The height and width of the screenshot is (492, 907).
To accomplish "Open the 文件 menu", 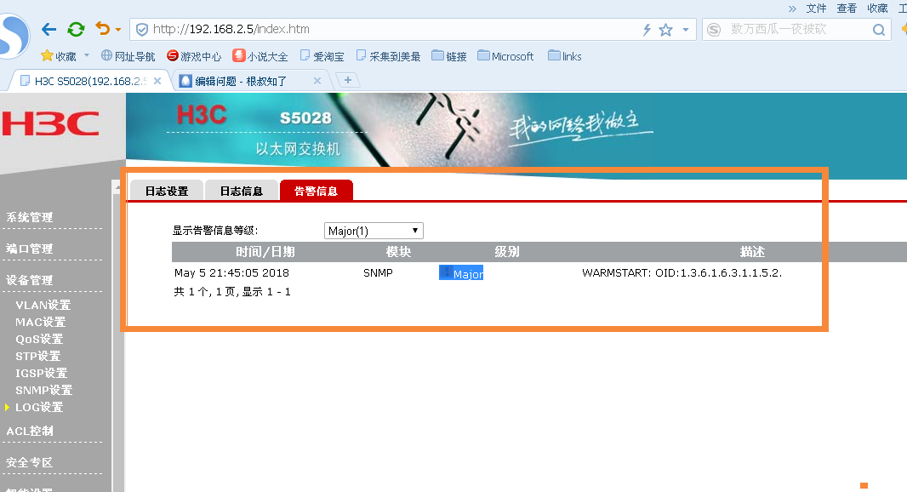I will 816,9.
